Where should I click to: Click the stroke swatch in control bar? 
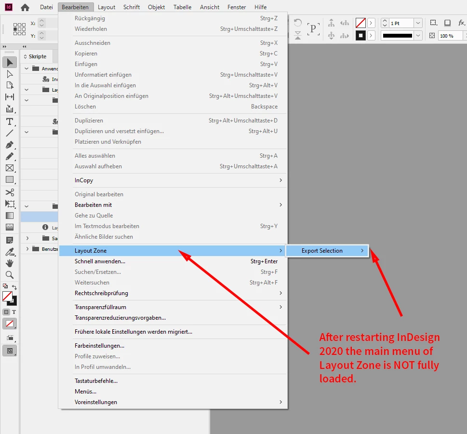coord(360,36)
